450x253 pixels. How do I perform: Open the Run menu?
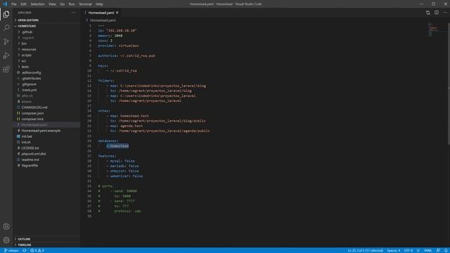[72, 4]
